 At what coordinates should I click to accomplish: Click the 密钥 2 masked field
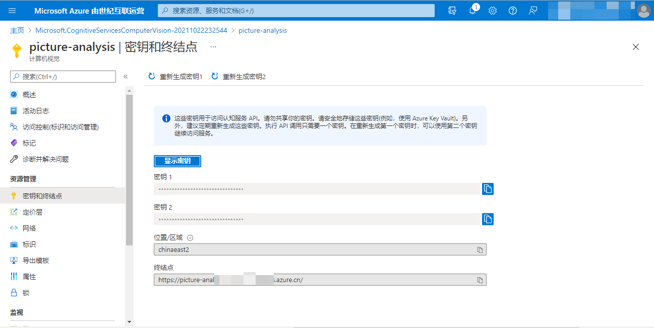316,219
